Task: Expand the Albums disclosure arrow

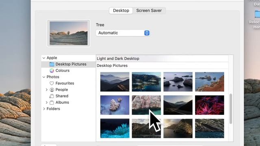Action: pos(47,103)
